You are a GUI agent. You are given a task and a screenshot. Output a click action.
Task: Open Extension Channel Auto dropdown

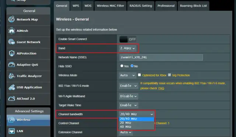coord(126,132)
